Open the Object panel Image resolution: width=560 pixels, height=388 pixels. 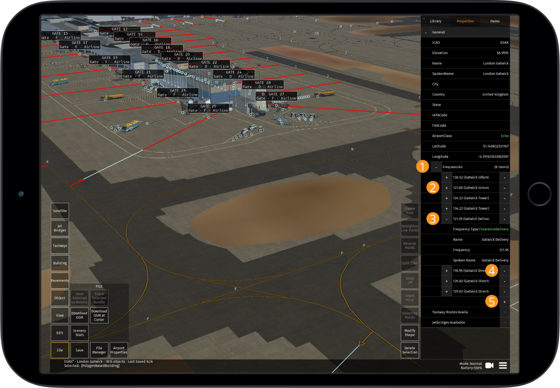pyautogui.click(x=59, y=297)
